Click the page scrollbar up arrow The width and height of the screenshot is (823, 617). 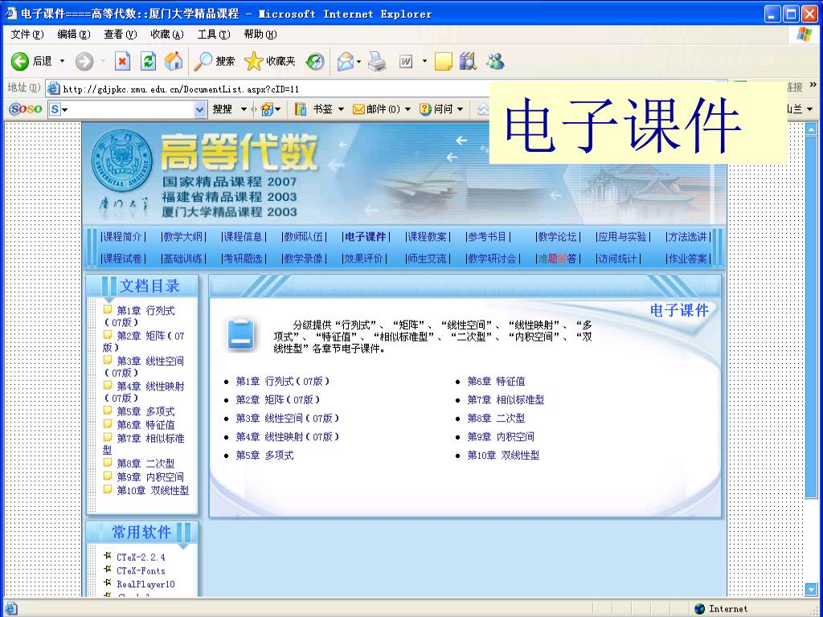point(811,129)
